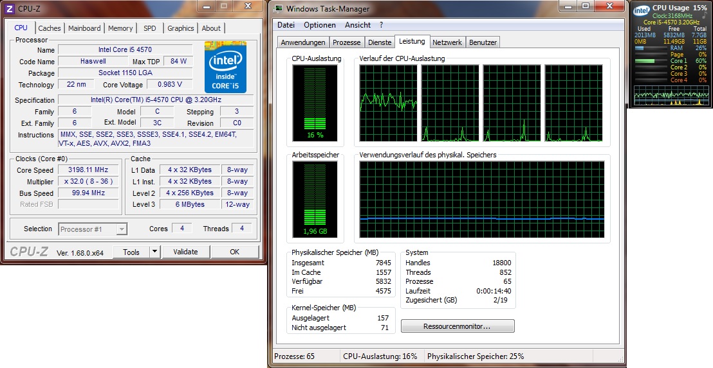
Task: Click the Insgesamt value 7845
Action: coord(384,263)
